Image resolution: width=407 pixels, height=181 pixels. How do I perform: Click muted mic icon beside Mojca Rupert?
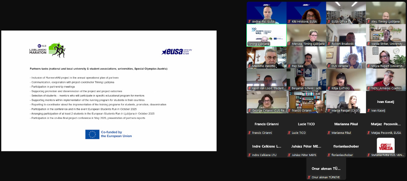pyautogui.click(x=369, y=66)
